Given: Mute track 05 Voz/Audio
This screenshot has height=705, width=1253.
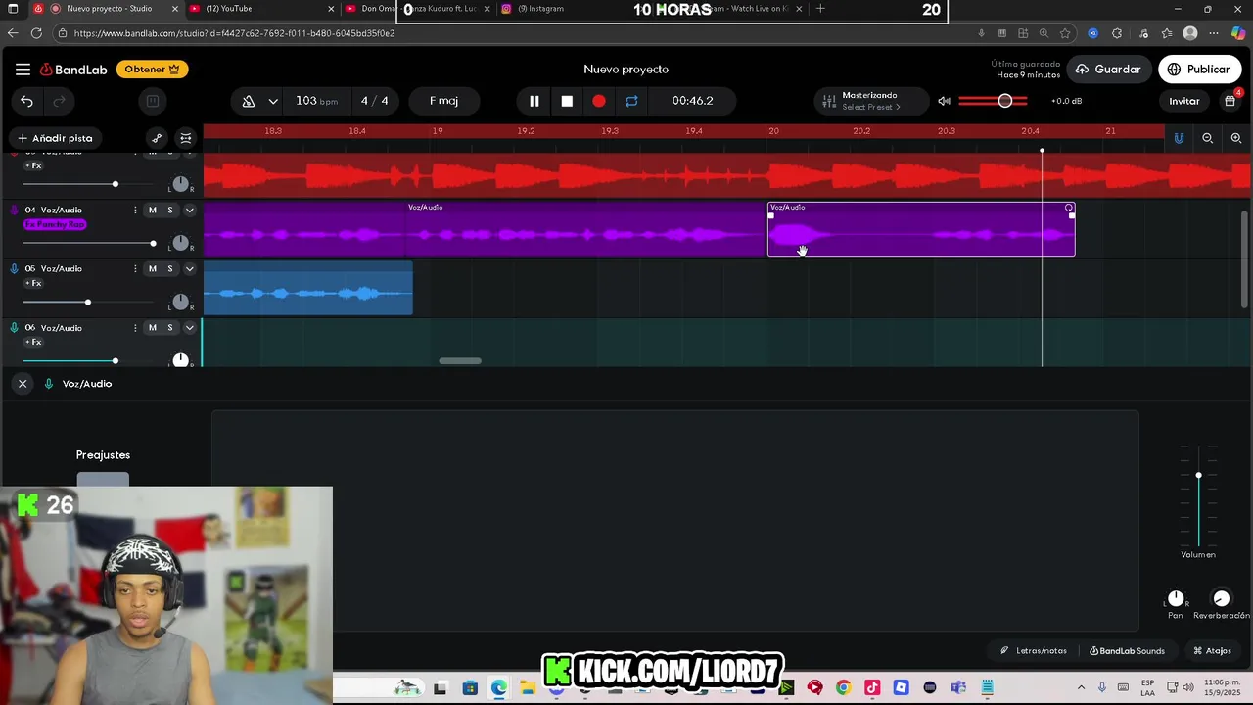Looking at the screenshot, I should [x=152, y=268].
